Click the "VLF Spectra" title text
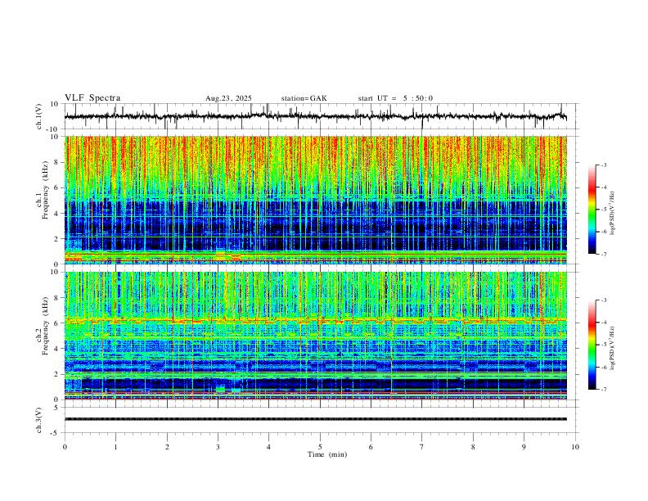The image size is (648, 501). click(92, 98)
